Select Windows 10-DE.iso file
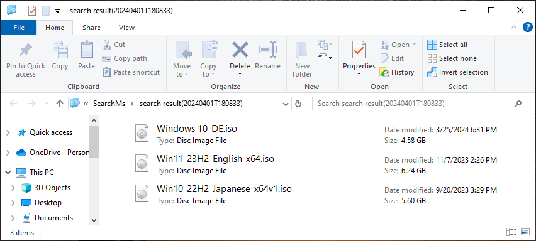The width and height of the screenshot is (536, 241). (321, 134)
